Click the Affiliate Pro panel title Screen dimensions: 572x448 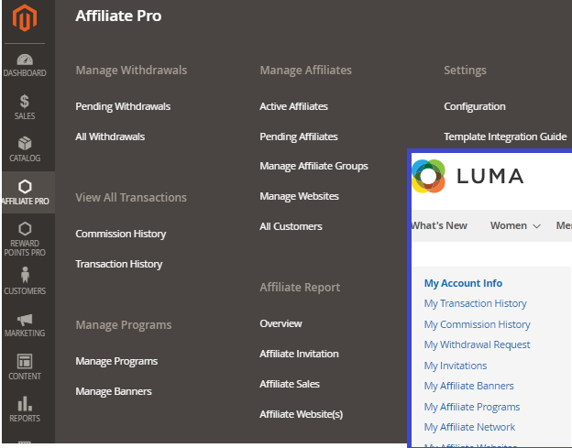click(118, 16)
